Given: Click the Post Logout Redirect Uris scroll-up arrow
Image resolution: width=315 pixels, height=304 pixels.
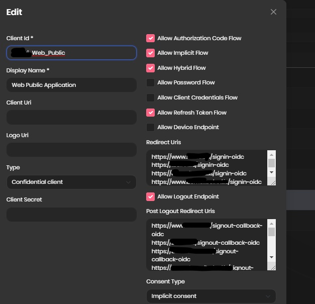Looking at the screenshot, I should click(x=271, y=223).
